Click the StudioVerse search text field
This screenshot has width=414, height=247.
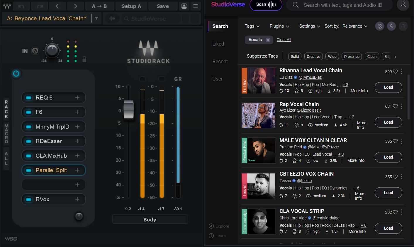(x=343, y=5)
